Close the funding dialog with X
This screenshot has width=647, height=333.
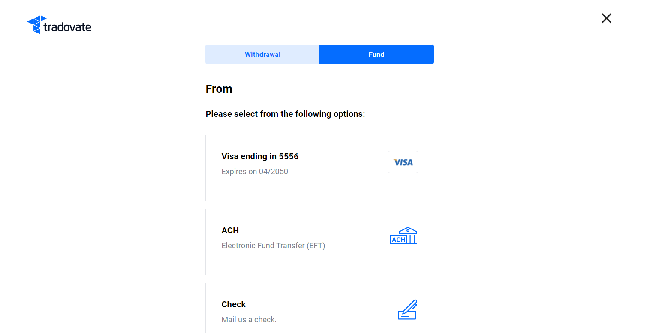point(606,18)
